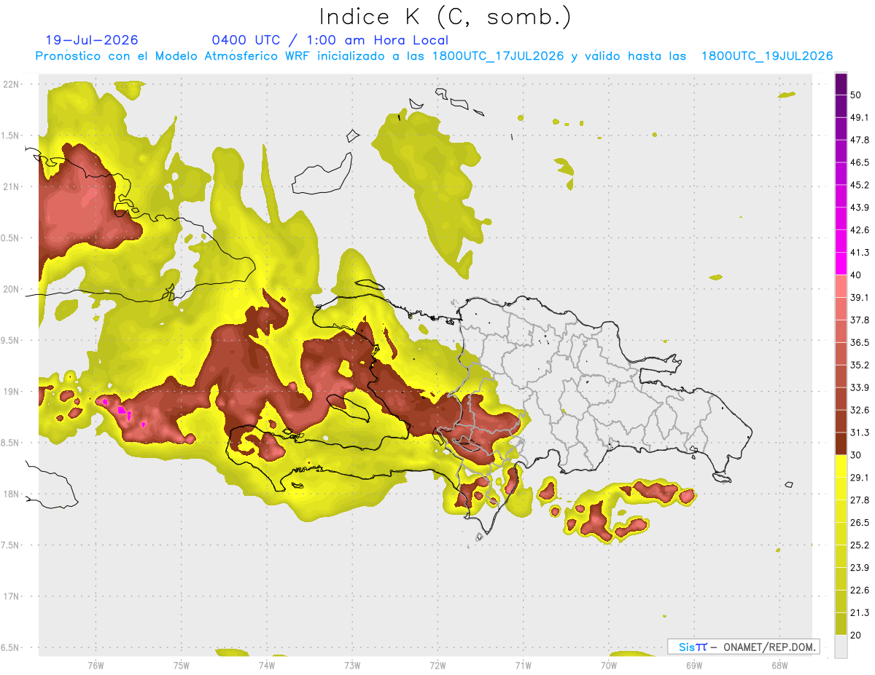Click the '75W' longitude axis label
This screenshot has width=875, height=675.
(181, 666)
